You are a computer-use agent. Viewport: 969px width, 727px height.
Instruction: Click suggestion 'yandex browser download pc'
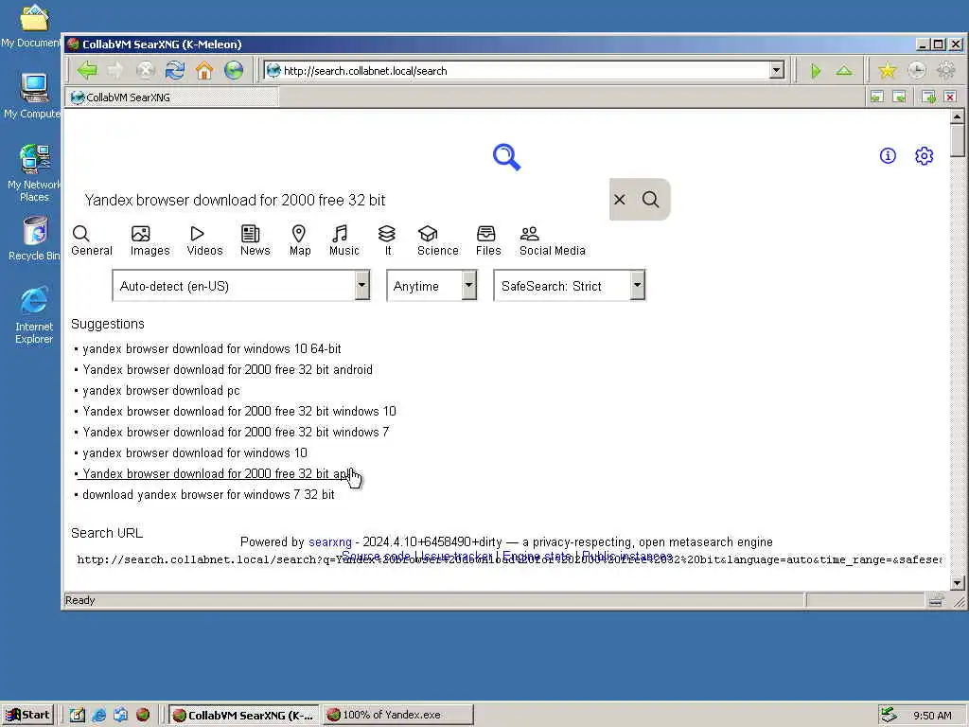click(x=161, y=391)
